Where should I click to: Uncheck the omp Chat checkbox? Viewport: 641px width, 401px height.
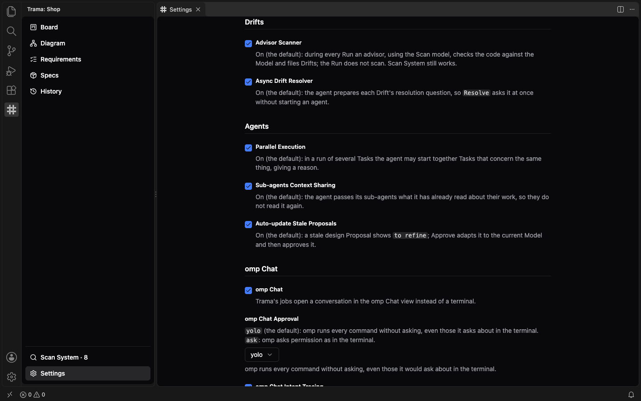point(248,291)
